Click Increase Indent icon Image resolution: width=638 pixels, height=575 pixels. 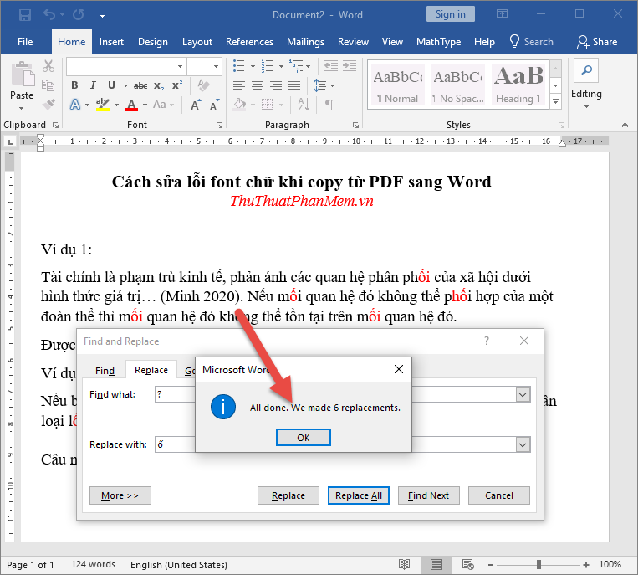(x=350, y=65)
